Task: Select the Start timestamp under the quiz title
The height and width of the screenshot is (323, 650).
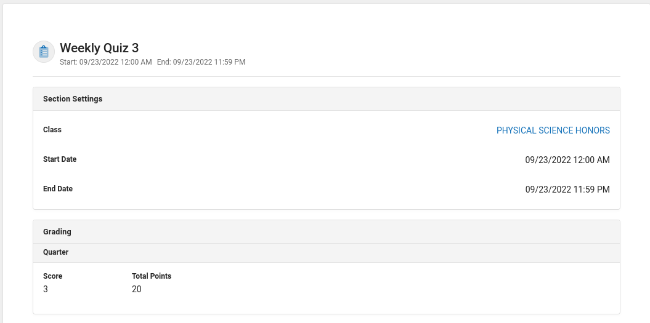Action: tap(105, 62)
